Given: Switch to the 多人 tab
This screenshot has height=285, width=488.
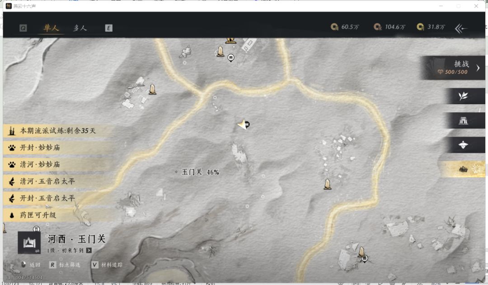Looking at the screenshot, I should tap(80, 28).
